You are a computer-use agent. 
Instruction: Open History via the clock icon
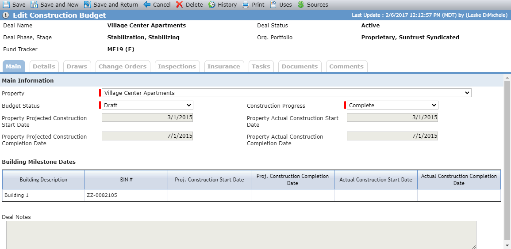coord(212,4)
